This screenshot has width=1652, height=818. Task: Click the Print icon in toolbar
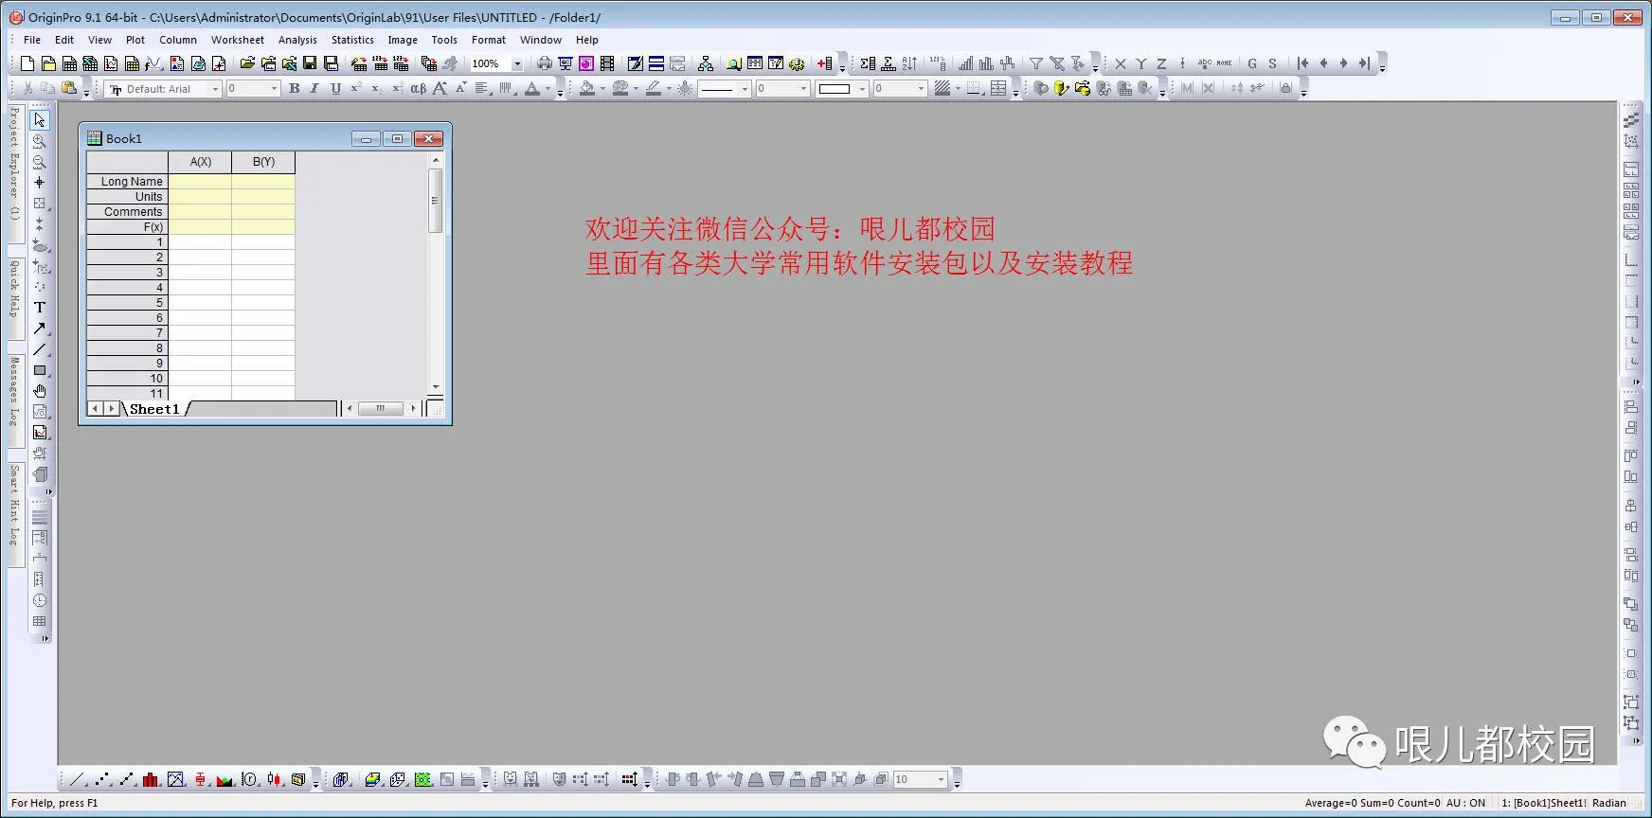tap(545, 63)
